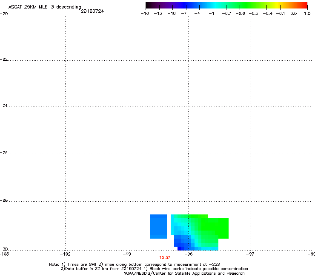Viewport: 315px width, 276px height.
Task: Click the note line about Times are GMT
Action: coord(135,265)
